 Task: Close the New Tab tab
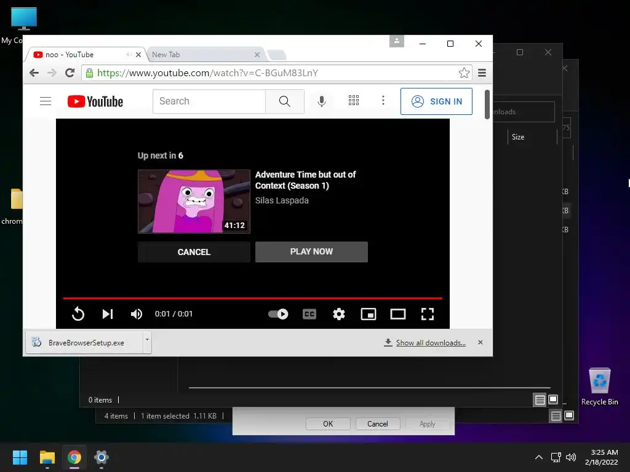(257, 55)
